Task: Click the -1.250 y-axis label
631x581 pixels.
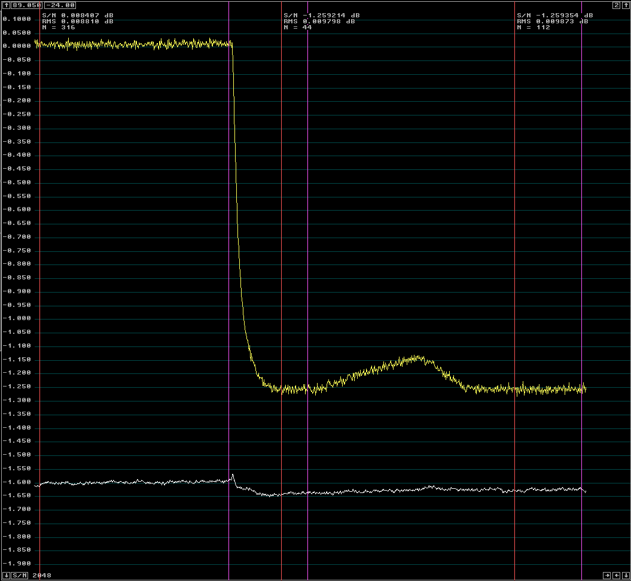Action: (17, 387)
